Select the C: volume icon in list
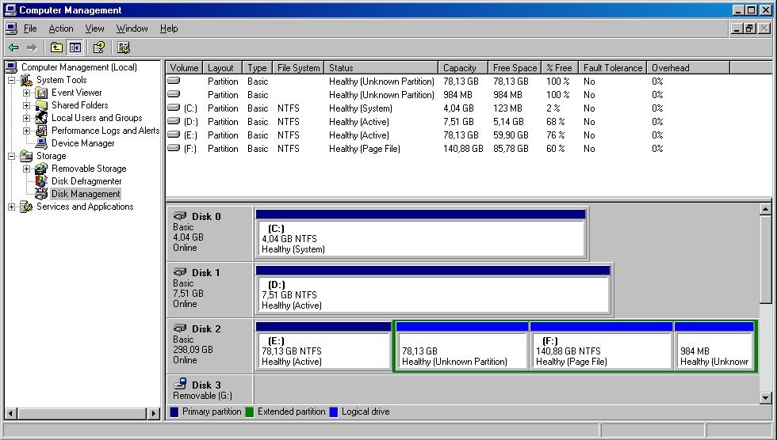 click(174, 108)
